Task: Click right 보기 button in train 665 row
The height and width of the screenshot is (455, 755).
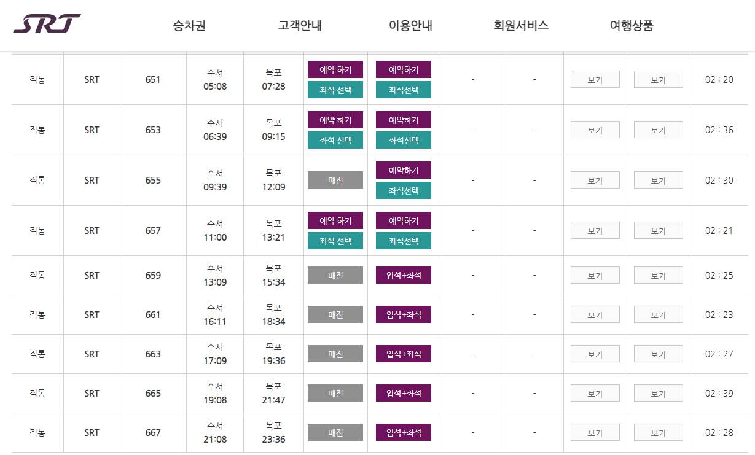Action: coord(659,393)
